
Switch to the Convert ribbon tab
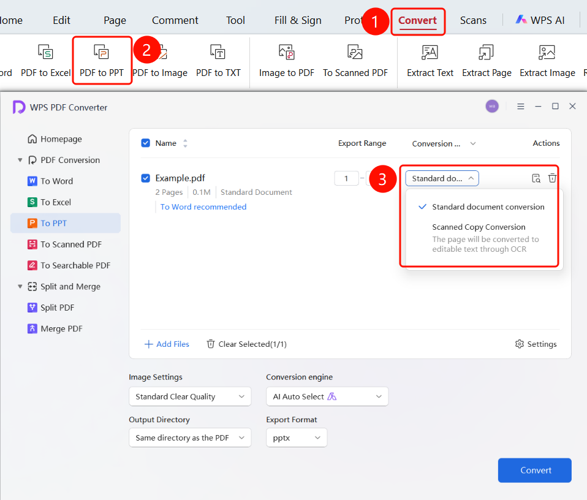click(x=417, y=21)
